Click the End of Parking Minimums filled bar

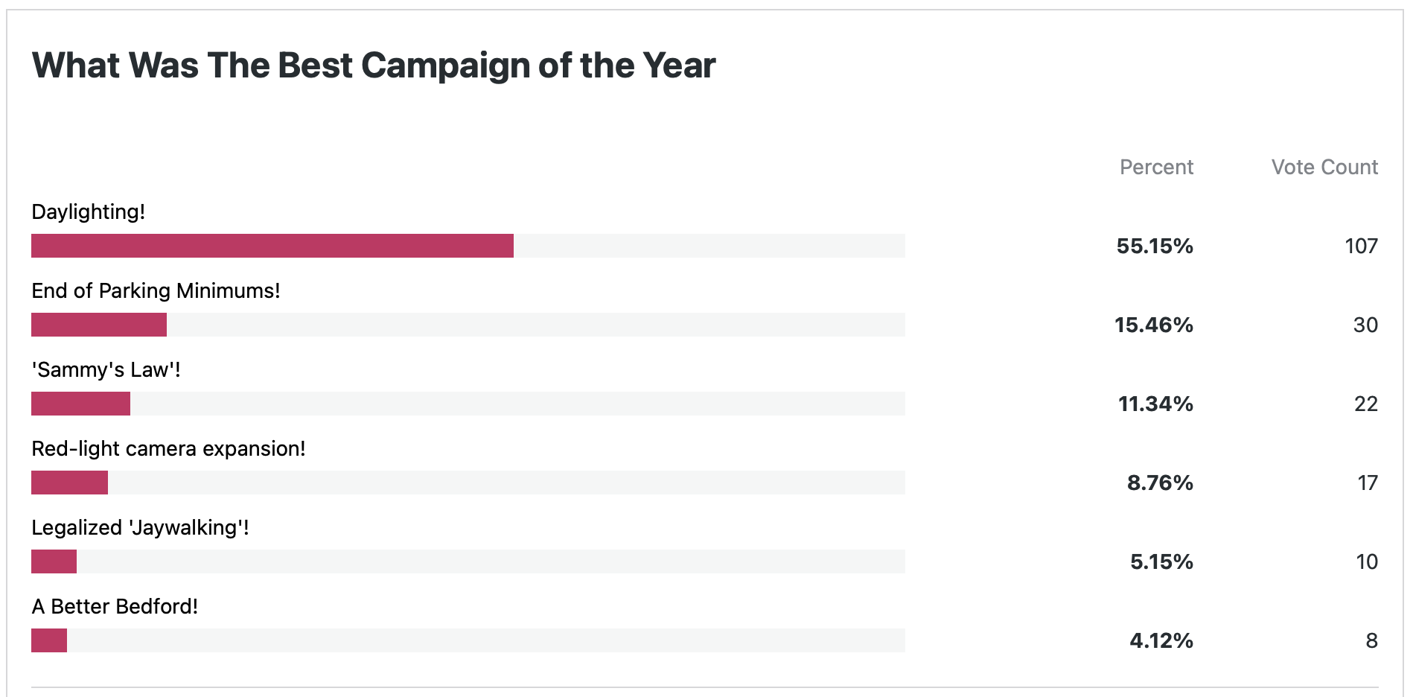coord(99,325)
